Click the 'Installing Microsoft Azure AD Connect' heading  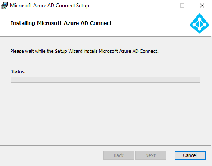[x=61, y=23]
